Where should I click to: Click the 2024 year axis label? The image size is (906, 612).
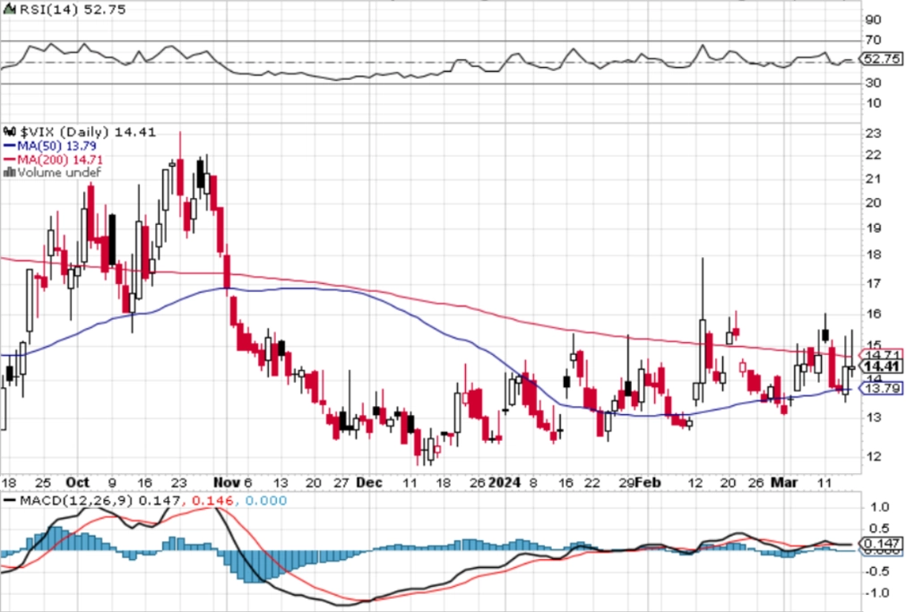tap(505, 483)
